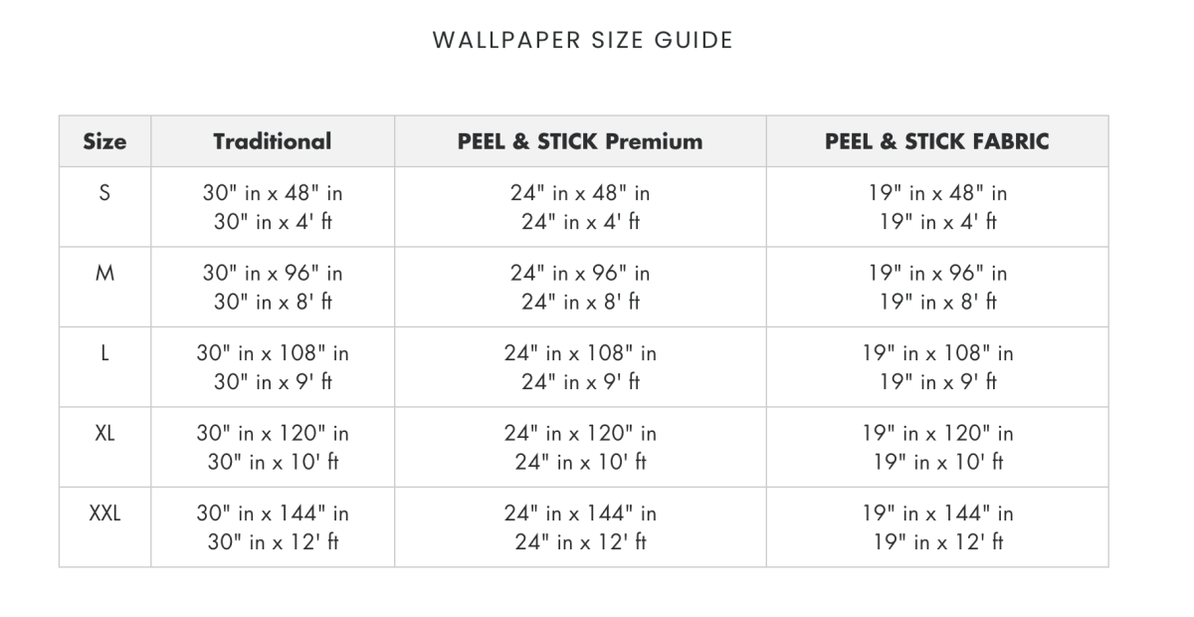Viewport: 1194px width, 617px height.
Task: Click the Traditional 30" x 48" cell
Action: (273, 207)
